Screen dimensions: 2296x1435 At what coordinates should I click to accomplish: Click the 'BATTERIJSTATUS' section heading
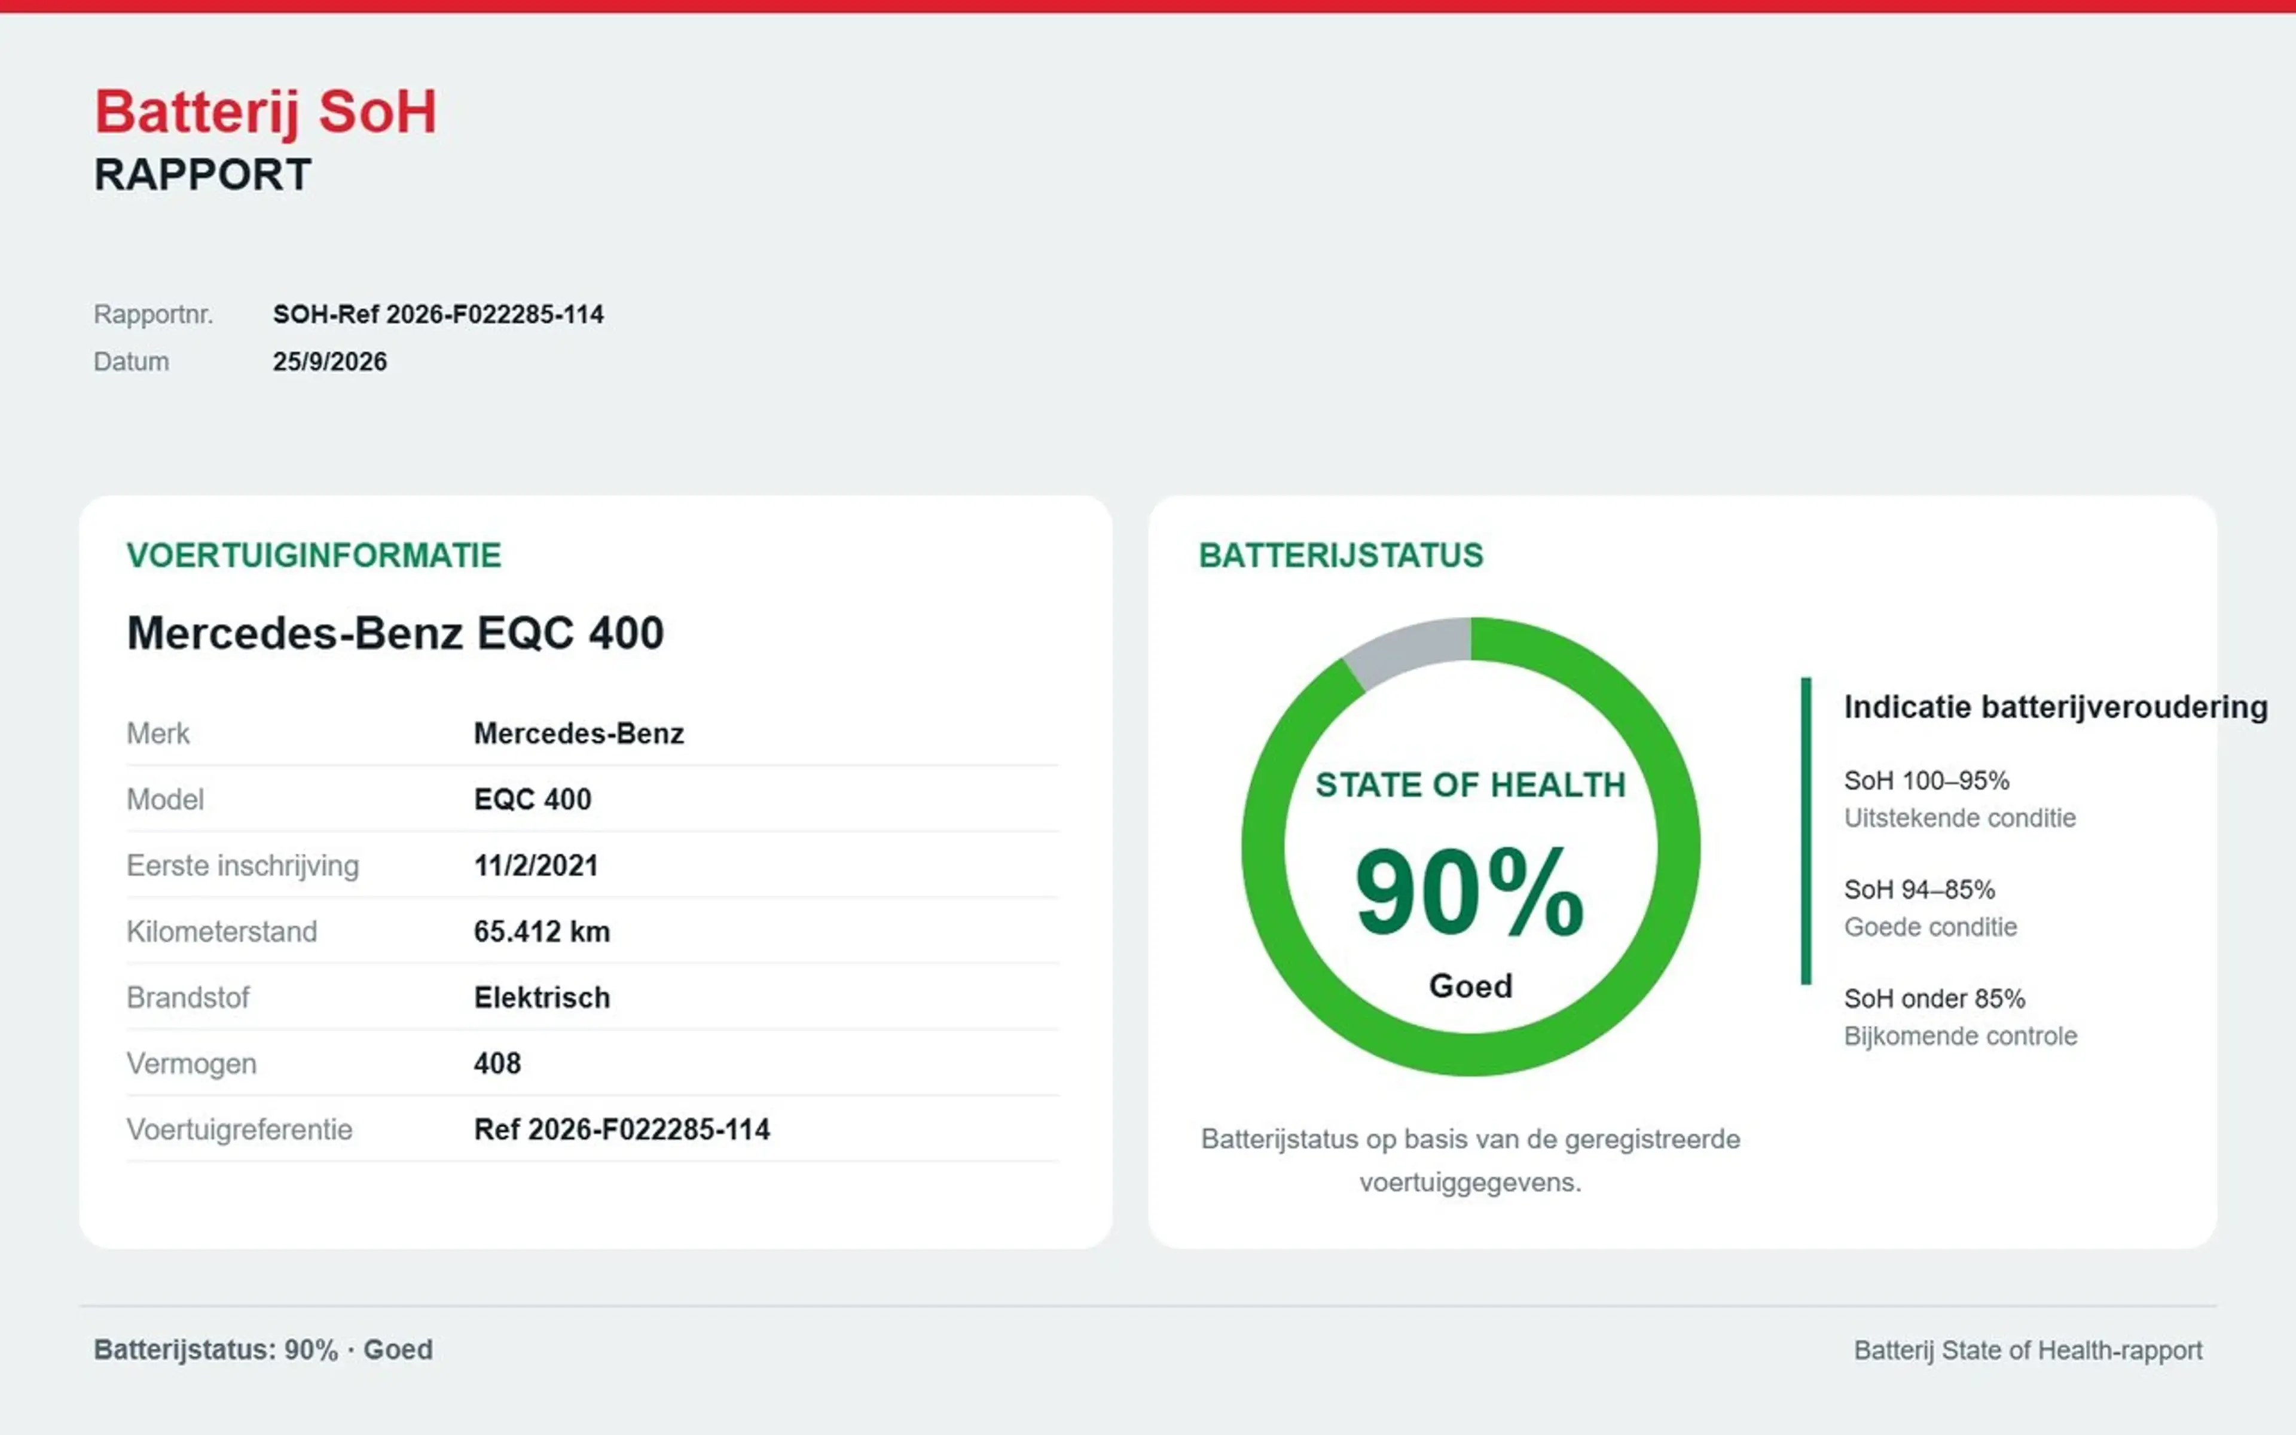pos(1341,555)
